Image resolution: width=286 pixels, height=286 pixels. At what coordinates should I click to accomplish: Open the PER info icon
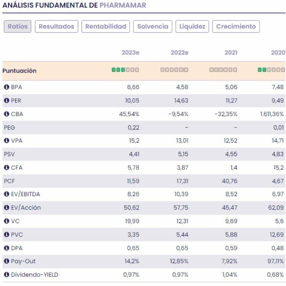click(7, 101)
